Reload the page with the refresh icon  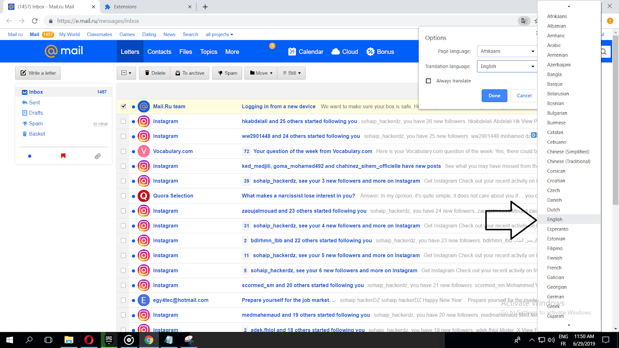point(35,21)
